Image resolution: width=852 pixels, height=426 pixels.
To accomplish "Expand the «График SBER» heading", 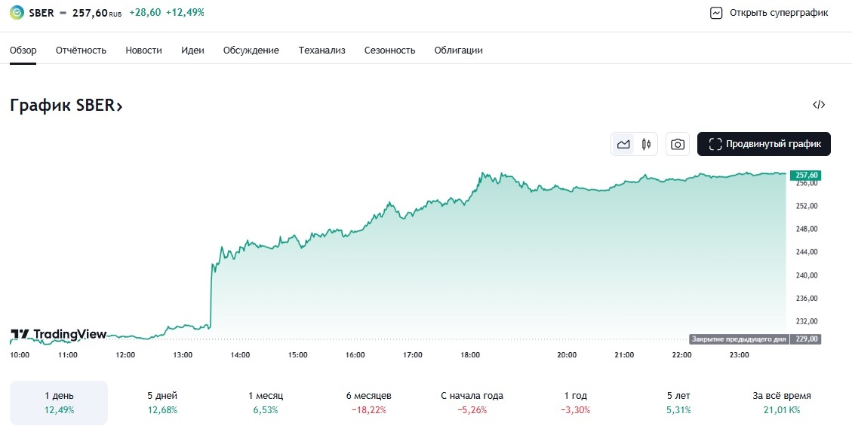I will tap(66, 106).
